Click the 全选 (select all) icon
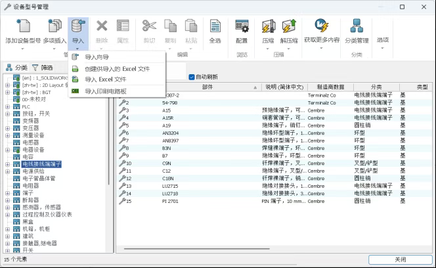This screenshot has width=436, height=268. point(215,28)
